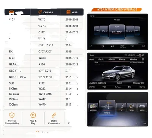Click the V Class row label
Screen dimensions: 152x138
13,99
